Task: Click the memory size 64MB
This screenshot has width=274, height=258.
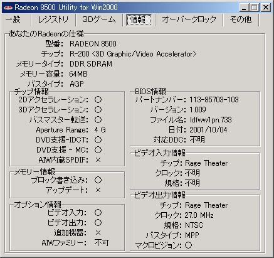Action: pos(78,74)
